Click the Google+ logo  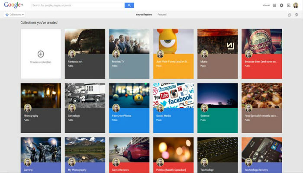click(x=13, y=5)
